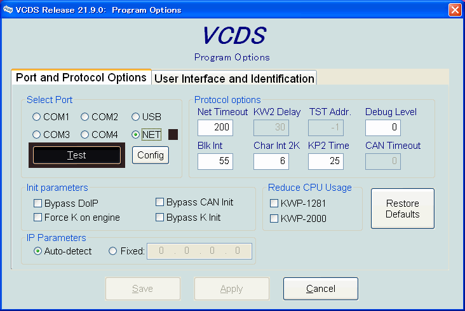Image resolution: width=465 pixels, height=311 pixels.
Task: Choose the USB port option
Action: click(x=135, y=117)
